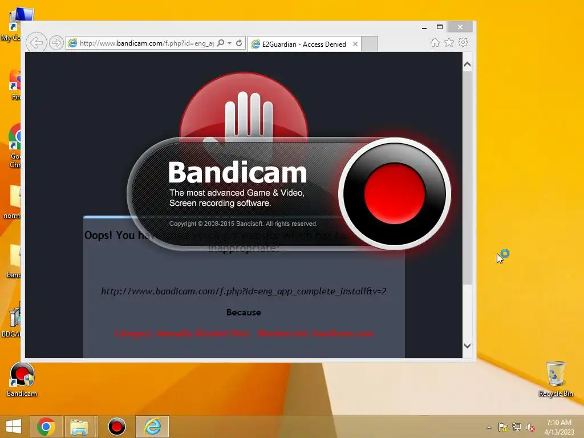Click the blocked bandicam.com URL text

tap(244, 291)
